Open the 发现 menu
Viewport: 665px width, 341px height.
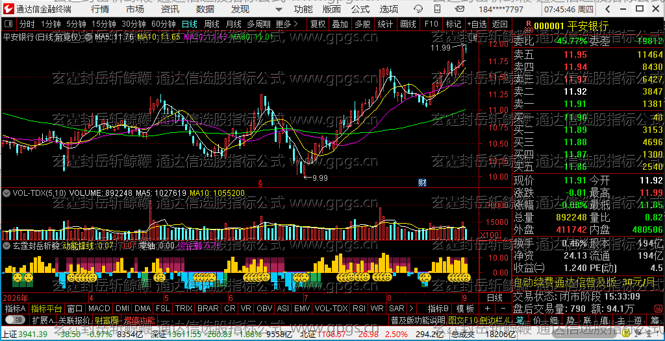(x=240, y=9)
